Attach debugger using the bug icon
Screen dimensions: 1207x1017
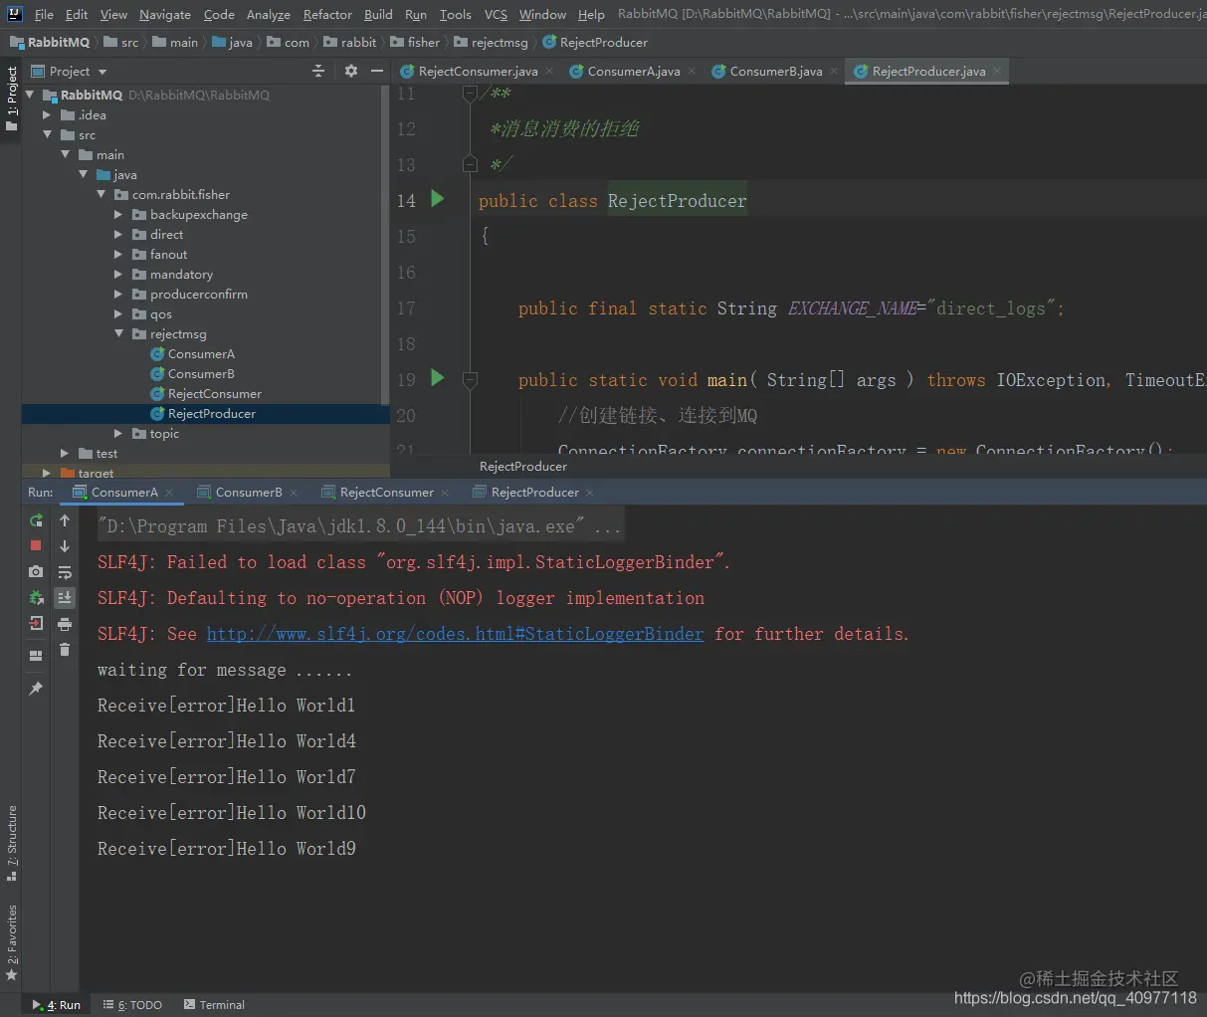coord(36,597)
